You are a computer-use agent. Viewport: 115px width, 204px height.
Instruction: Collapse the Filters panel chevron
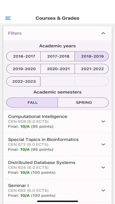point(103,33)
